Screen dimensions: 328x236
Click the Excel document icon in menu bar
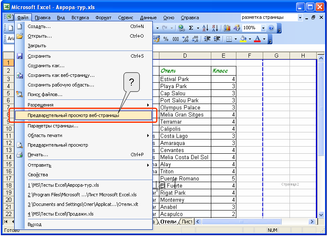[x=9, y=18]
